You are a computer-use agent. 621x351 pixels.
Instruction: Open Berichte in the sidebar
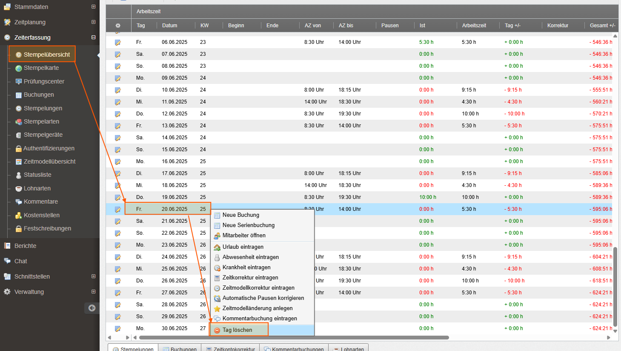[25, 246]
